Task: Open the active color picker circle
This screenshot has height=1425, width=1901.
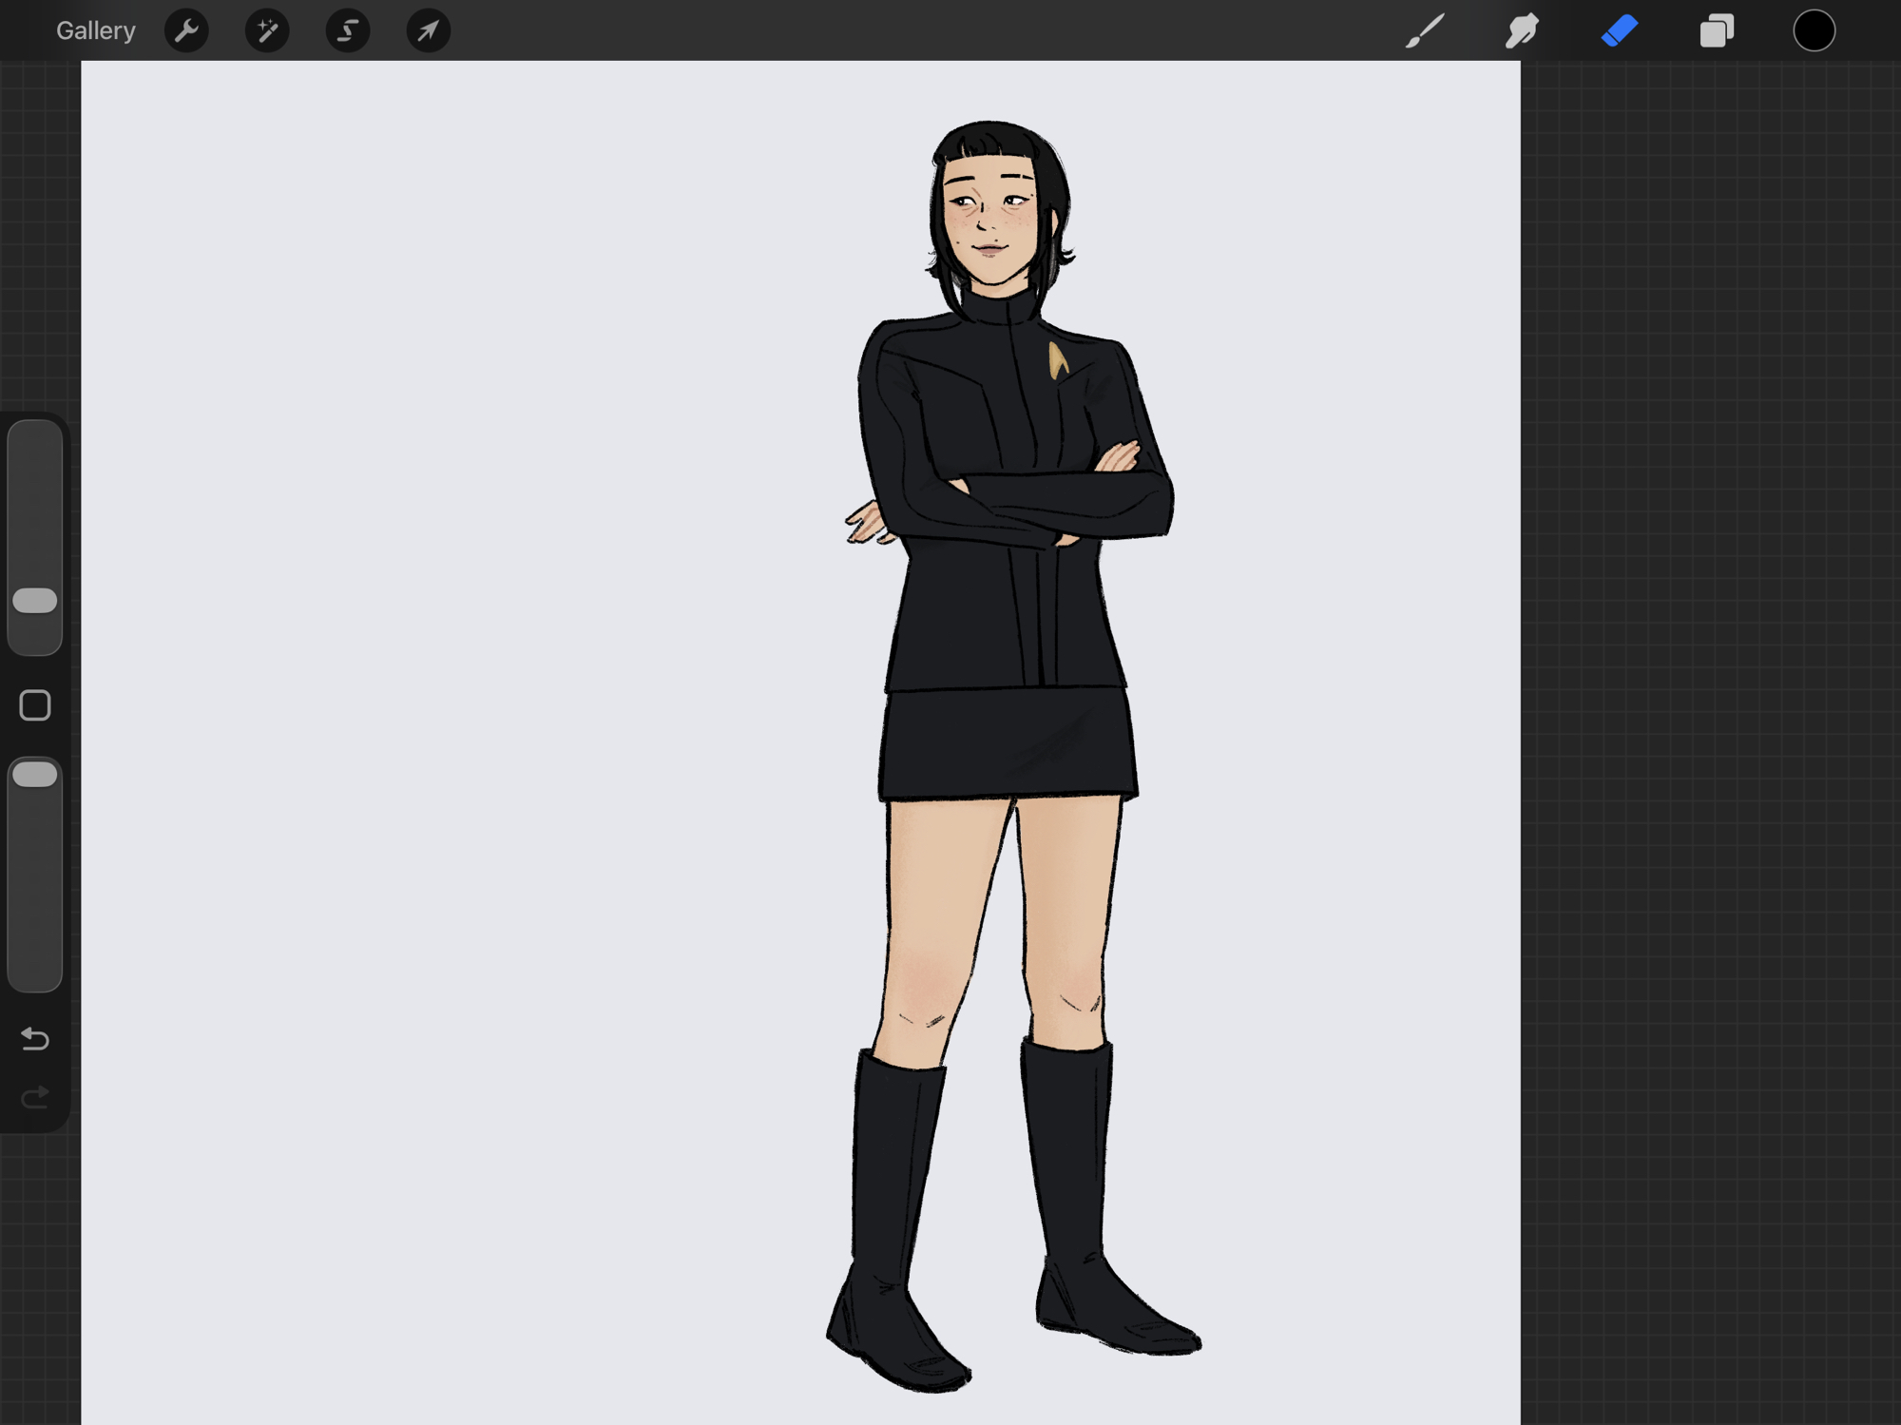Action: tap(1814, 30)
